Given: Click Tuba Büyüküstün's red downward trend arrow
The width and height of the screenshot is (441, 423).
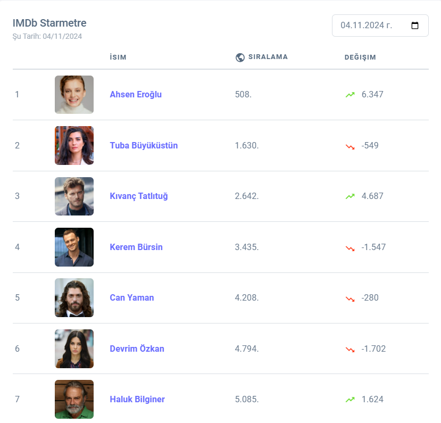Looking at the screenshot, I should point(350,146).
